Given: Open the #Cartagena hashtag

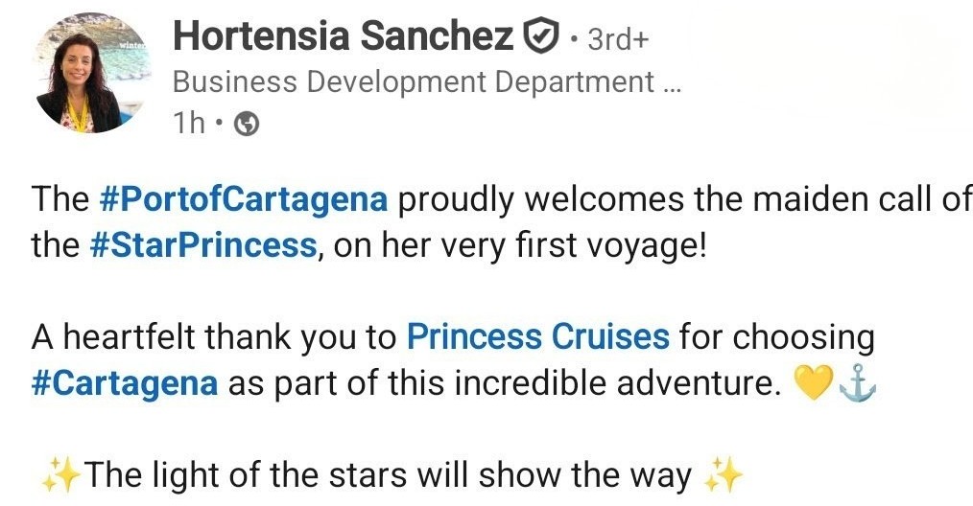Looking at the screenshot, I should tap(125, 382).
